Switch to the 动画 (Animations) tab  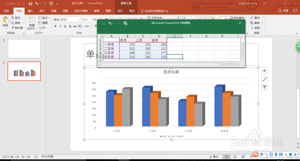click(65, 11)
